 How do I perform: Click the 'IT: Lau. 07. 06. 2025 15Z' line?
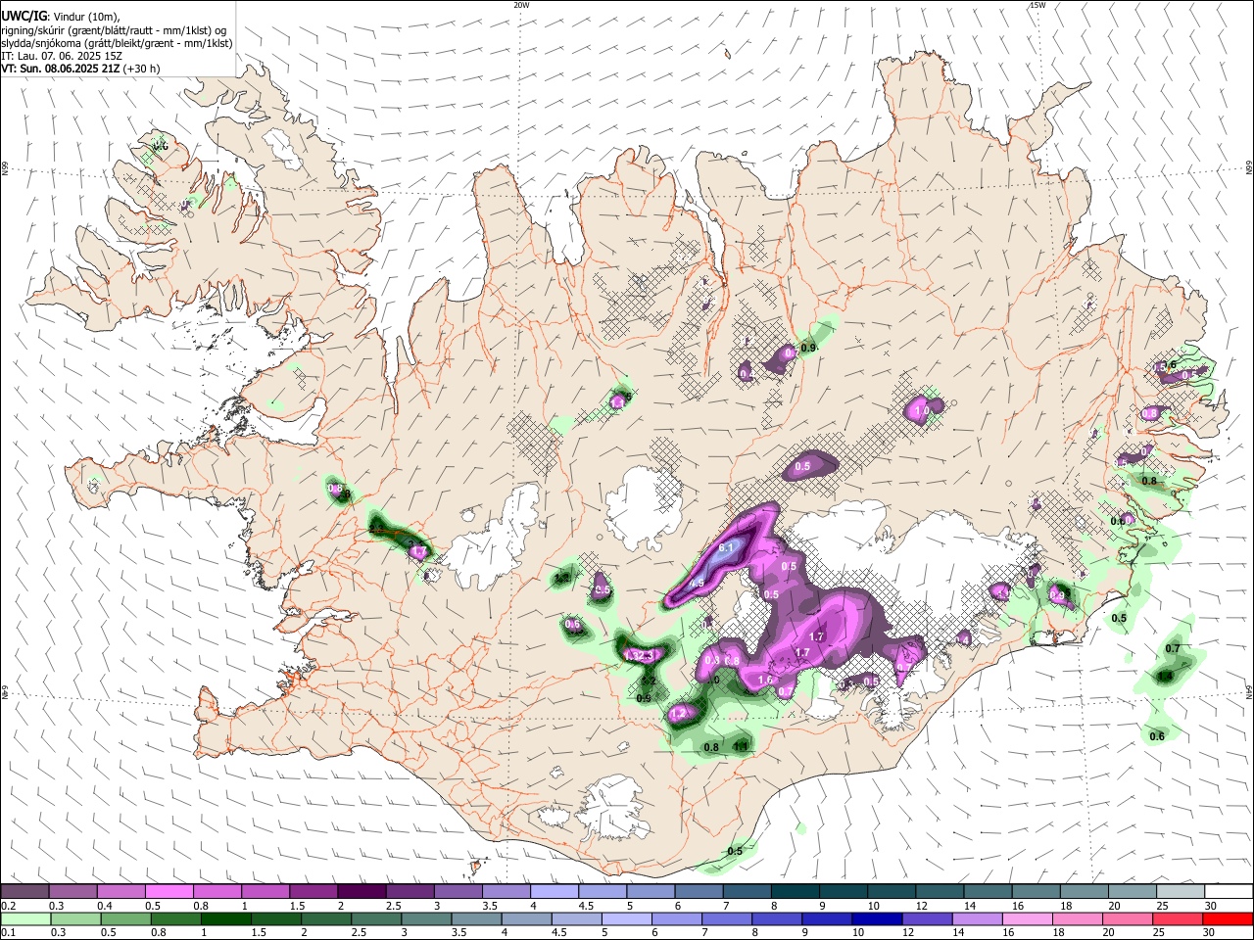click(62, 57)
